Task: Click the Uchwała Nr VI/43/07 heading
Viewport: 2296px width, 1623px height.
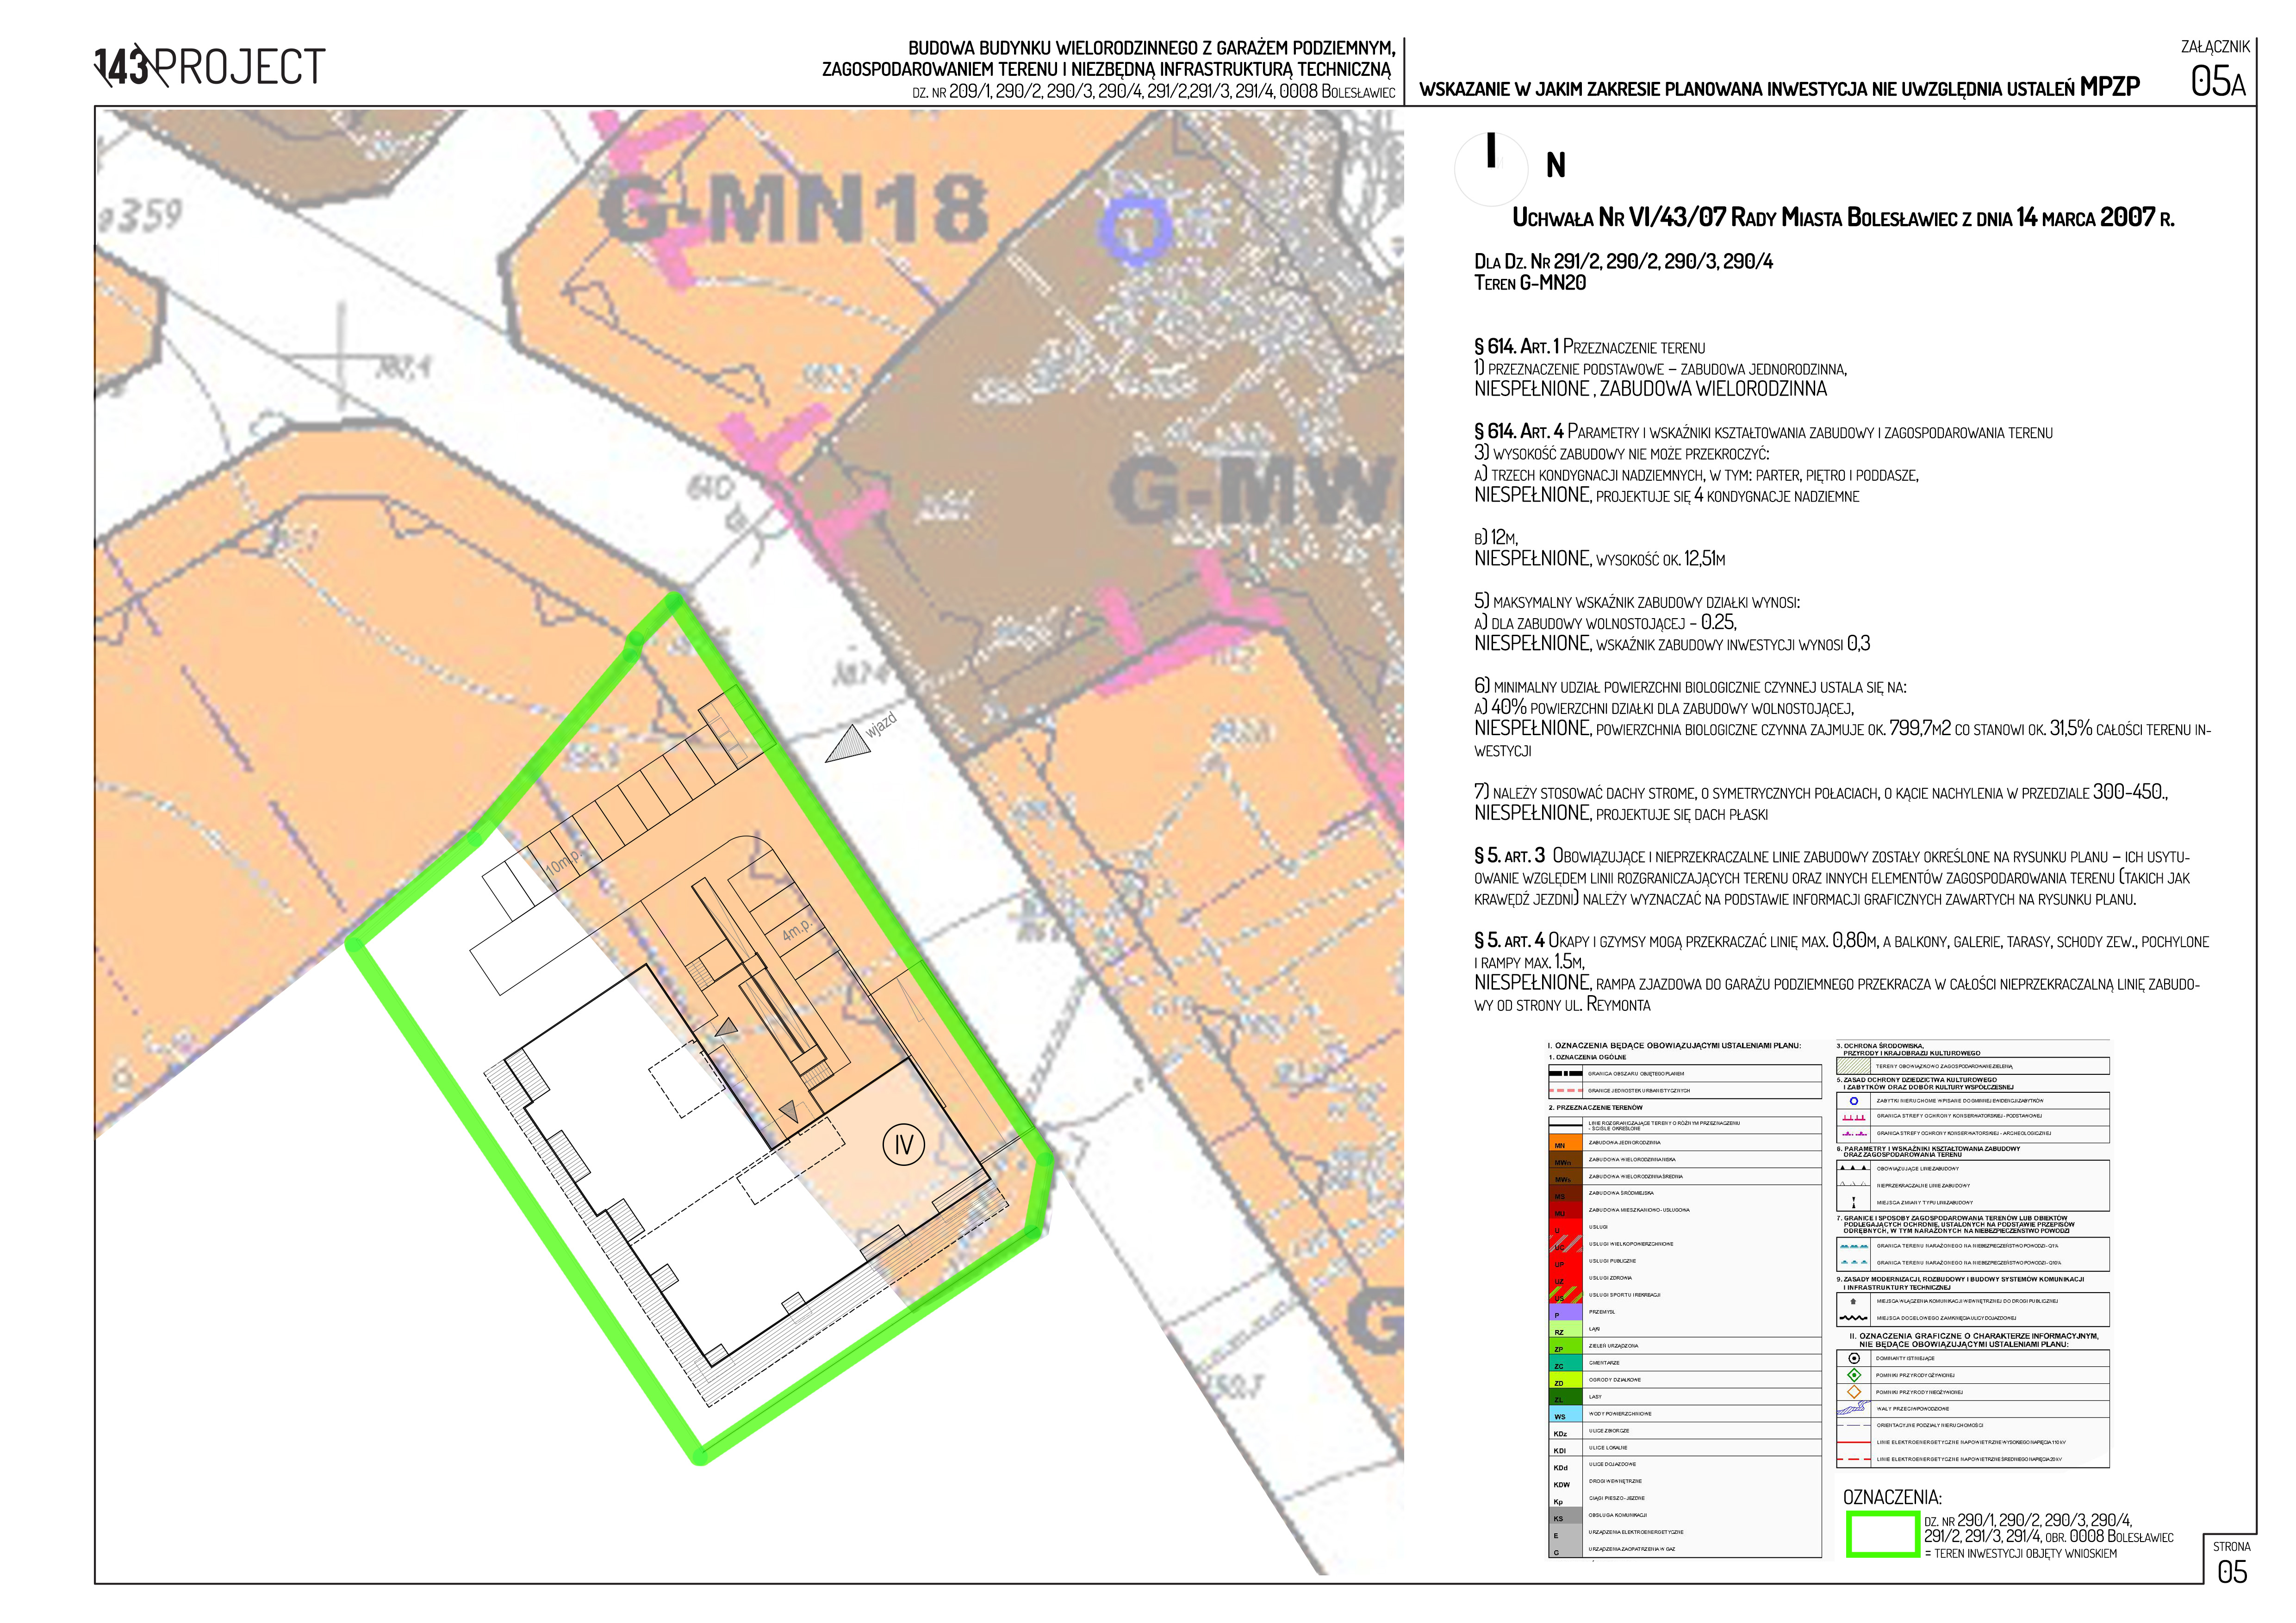Action: click(1843, 217)
